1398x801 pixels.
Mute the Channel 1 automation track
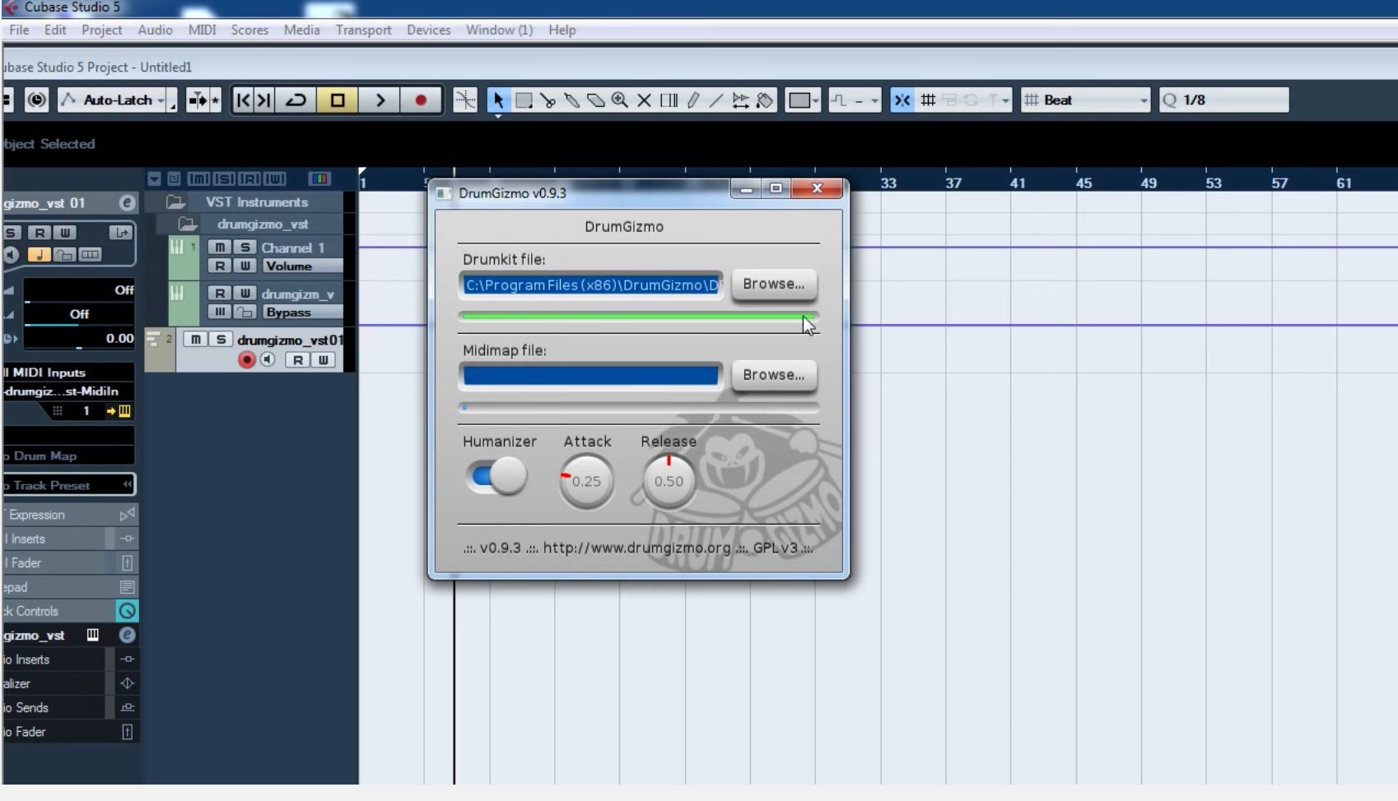[x=220, y=248]
